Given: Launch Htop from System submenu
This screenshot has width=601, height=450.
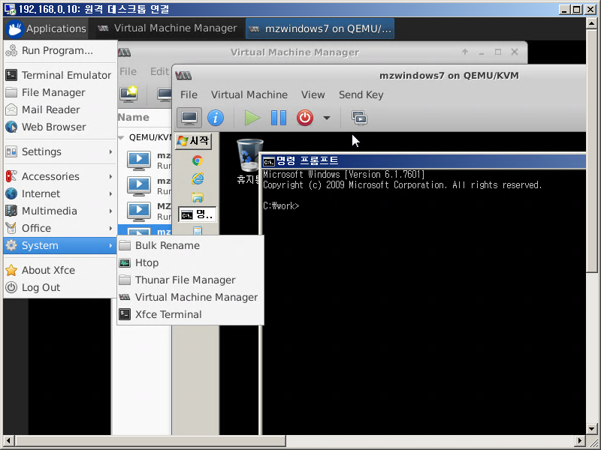Looking at the screenshot, I should point(191,262).
